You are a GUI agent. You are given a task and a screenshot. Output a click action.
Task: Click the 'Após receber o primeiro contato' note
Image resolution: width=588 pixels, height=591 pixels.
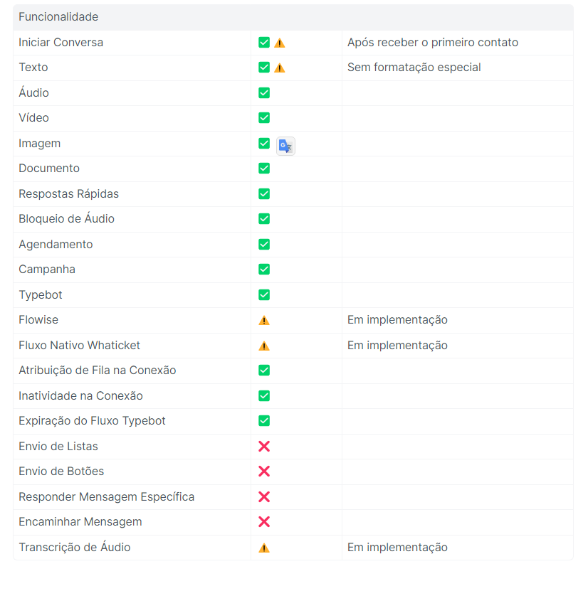click(433, 43)
